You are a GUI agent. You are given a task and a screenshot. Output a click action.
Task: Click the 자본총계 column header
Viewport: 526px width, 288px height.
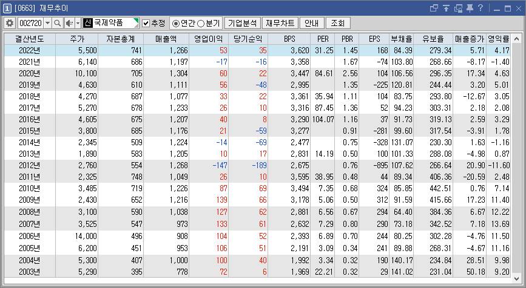pyautogui.click(x=121, y=39)
